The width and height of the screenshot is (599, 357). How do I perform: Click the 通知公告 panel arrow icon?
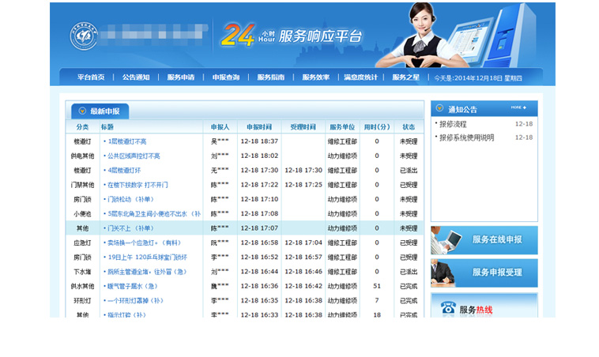coord(439,108)
